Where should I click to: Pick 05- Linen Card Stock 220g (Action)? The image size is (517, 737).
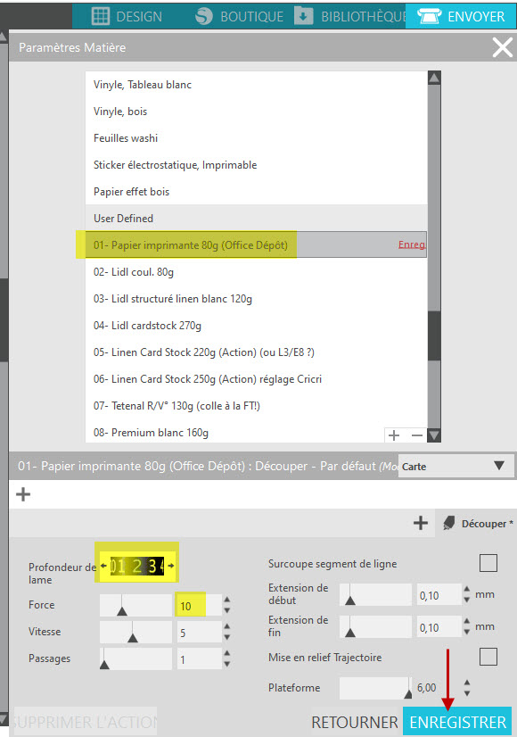point(257,352)
